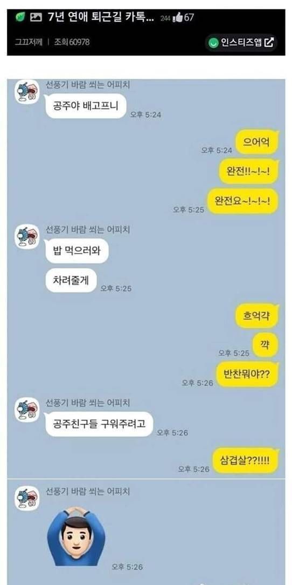Click the image icon beside post title

[x=36, y=17]
